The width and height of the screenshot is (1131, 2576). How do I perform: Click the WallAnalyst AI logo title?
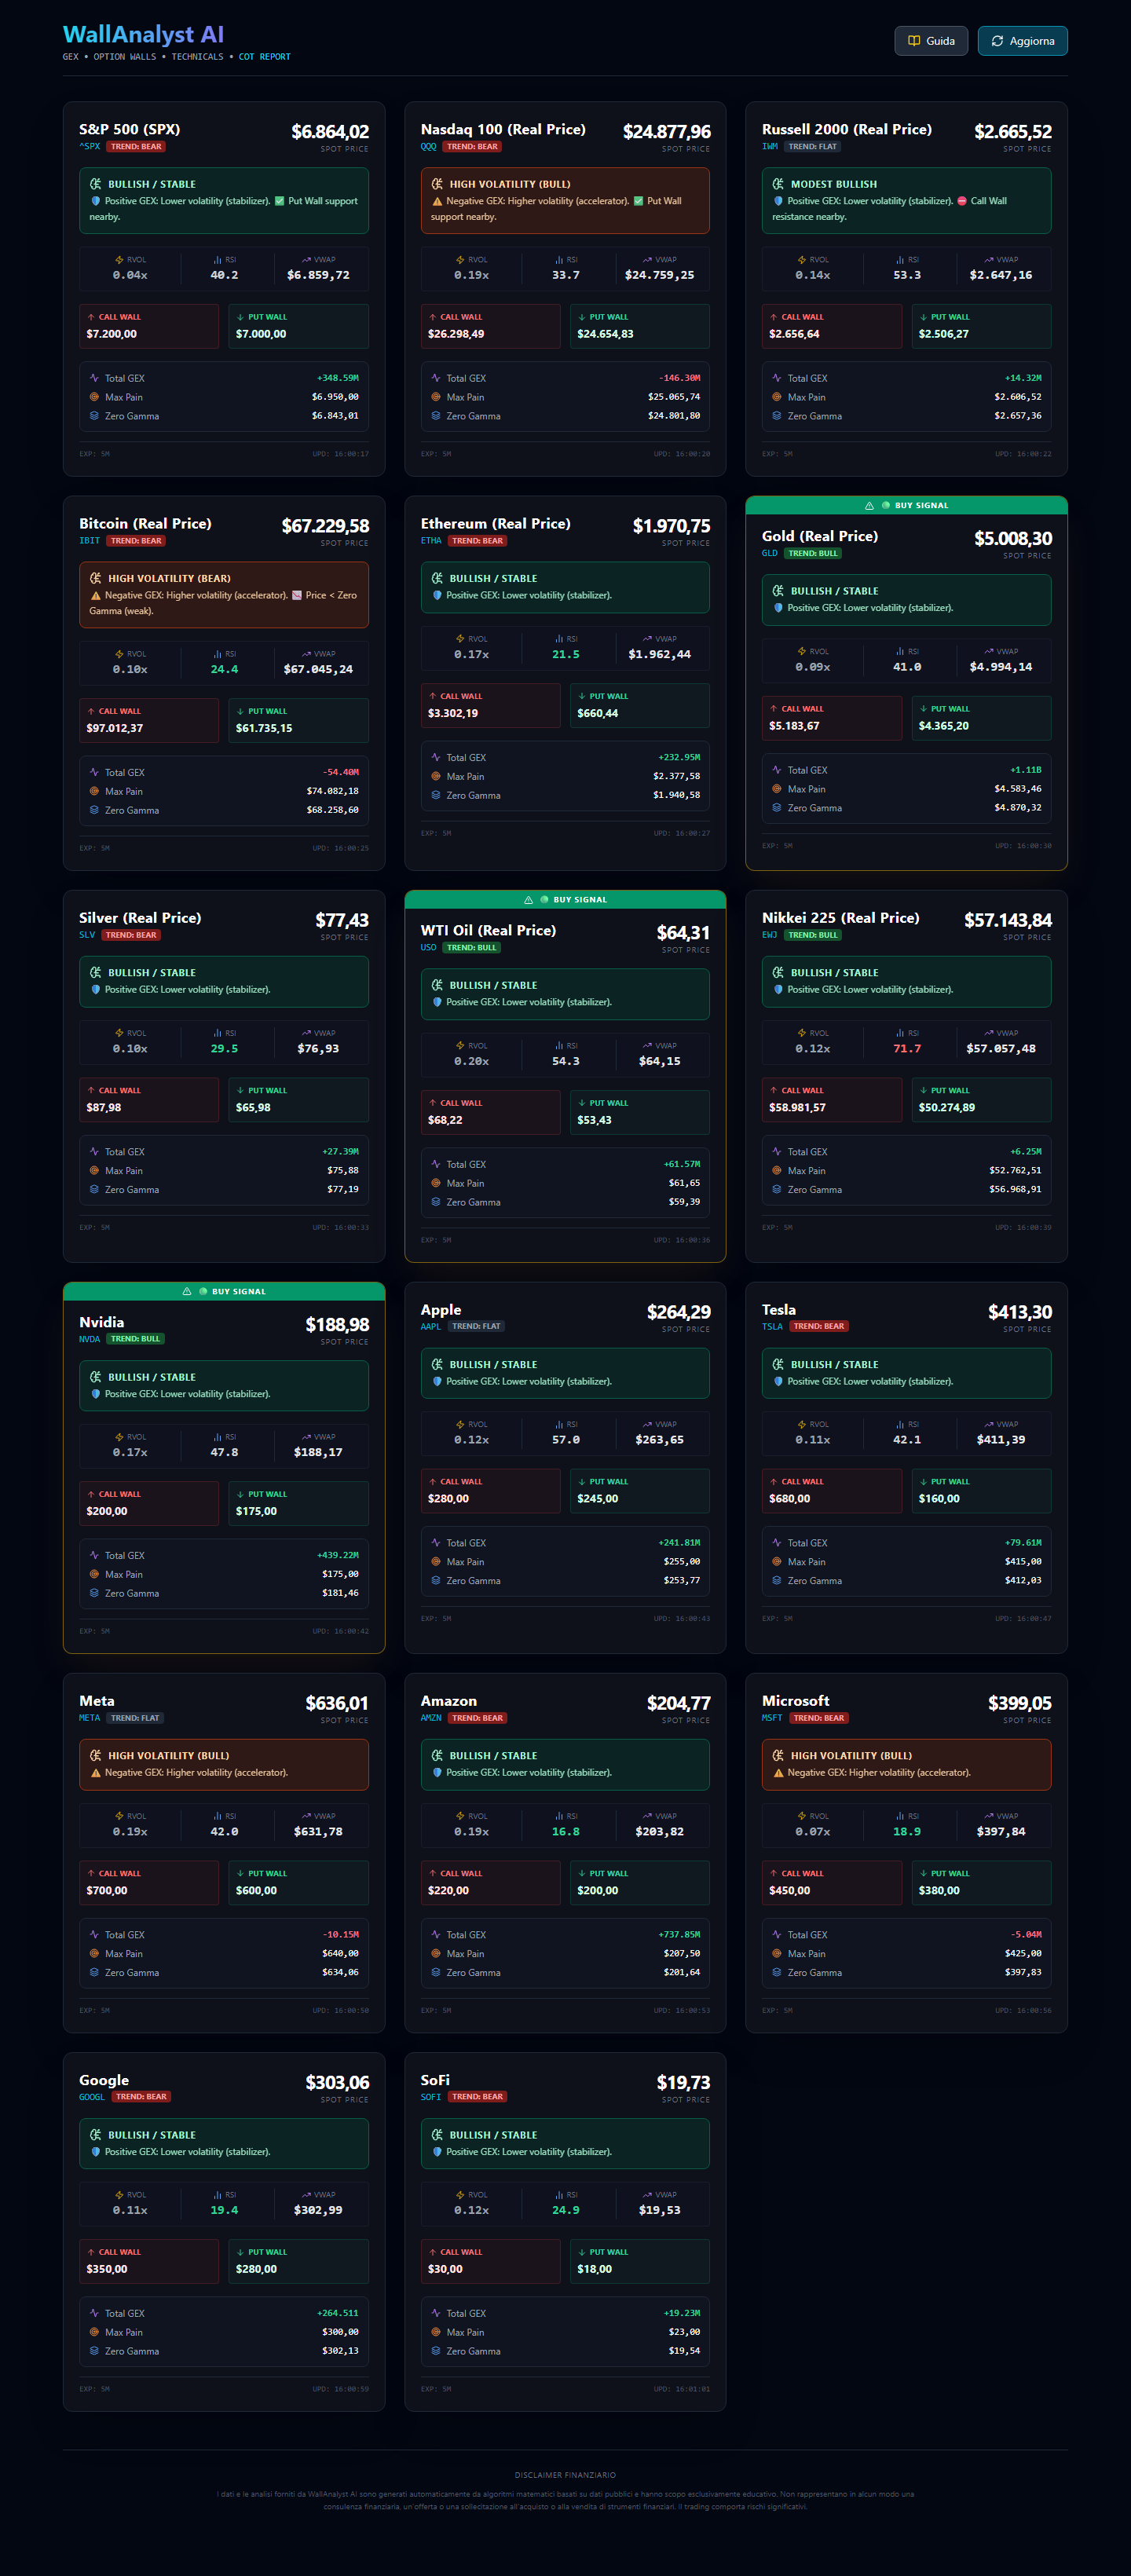pos(143,35)
